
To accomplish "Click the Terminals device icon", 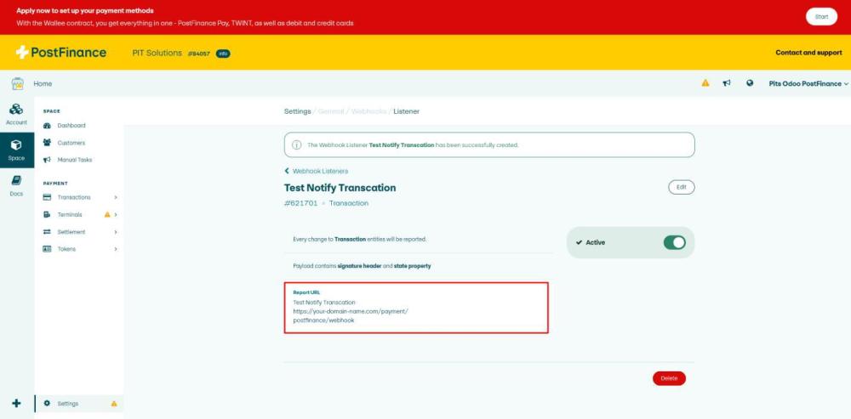I will [x=47, y=215].
